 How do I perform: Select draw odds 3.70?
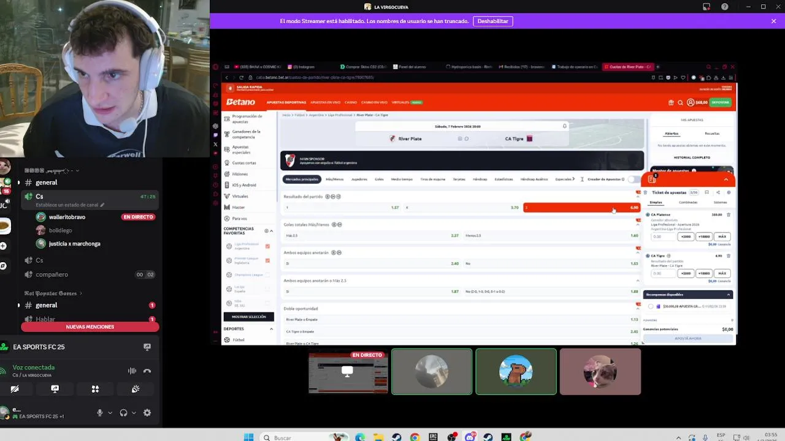(462, 208)
